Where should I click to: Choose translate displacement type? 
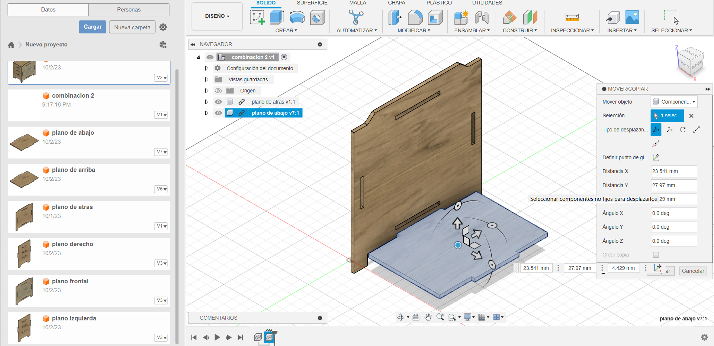pos(669,130)
